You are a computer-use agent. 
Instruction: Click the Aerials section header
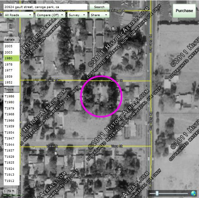point(11,40)
